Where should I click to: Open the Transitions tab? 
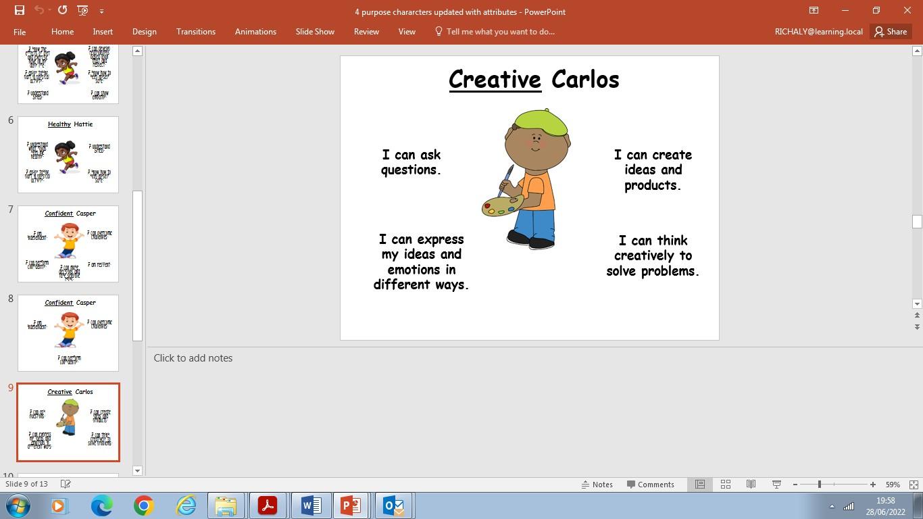click(x=196, y=32)
